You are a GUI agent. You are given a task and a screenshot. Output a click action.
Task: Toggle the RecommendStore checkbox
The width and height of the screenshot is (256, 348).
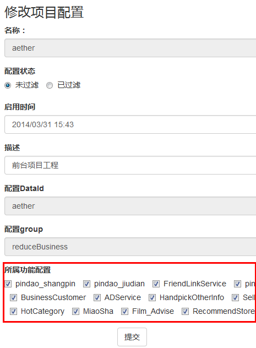pos(185,311)
